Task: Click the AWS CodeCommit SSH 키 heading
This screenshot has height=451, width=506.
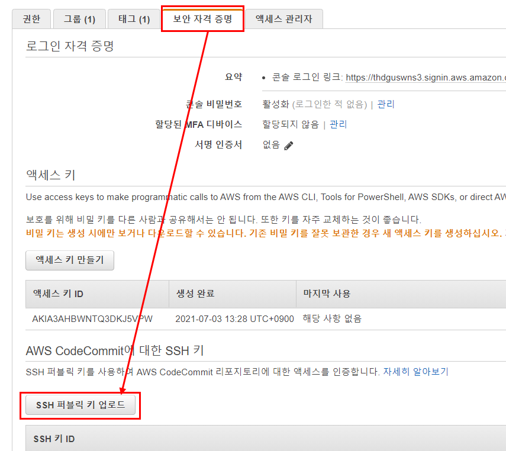Action: click(115, 350)
